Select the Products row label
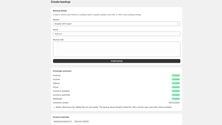222x125 pixels. pyautogui.click(x=57, y=75)
